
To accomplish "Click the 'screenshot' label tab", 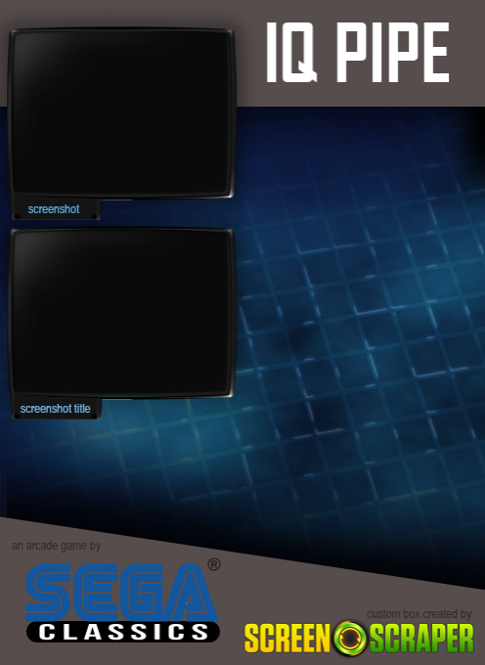I will pos(56,209).
